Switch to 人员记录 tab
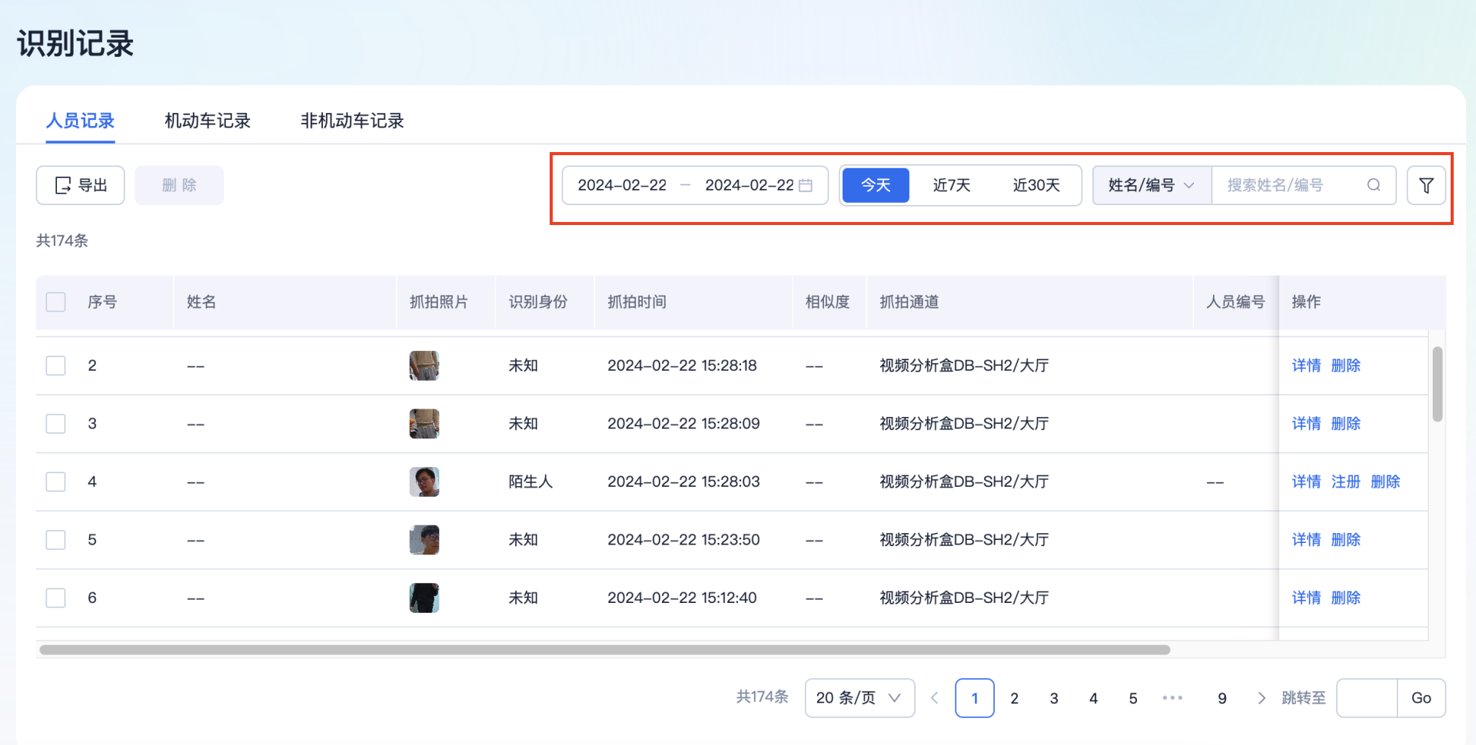1476x745 pixels. 80,121
